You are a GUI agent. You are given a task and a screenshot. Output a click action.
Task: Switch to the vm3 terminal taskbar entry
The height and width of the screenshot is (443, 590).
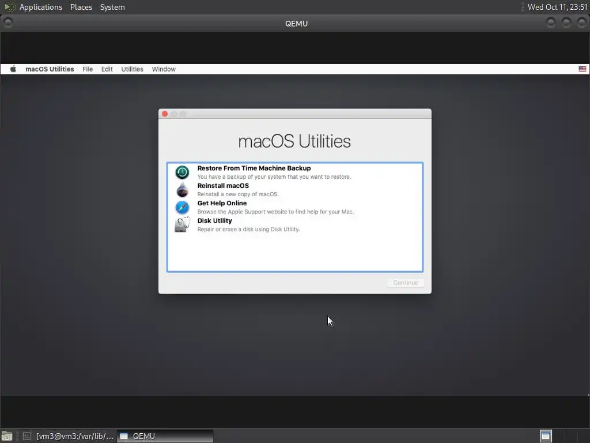coord(68,436)
